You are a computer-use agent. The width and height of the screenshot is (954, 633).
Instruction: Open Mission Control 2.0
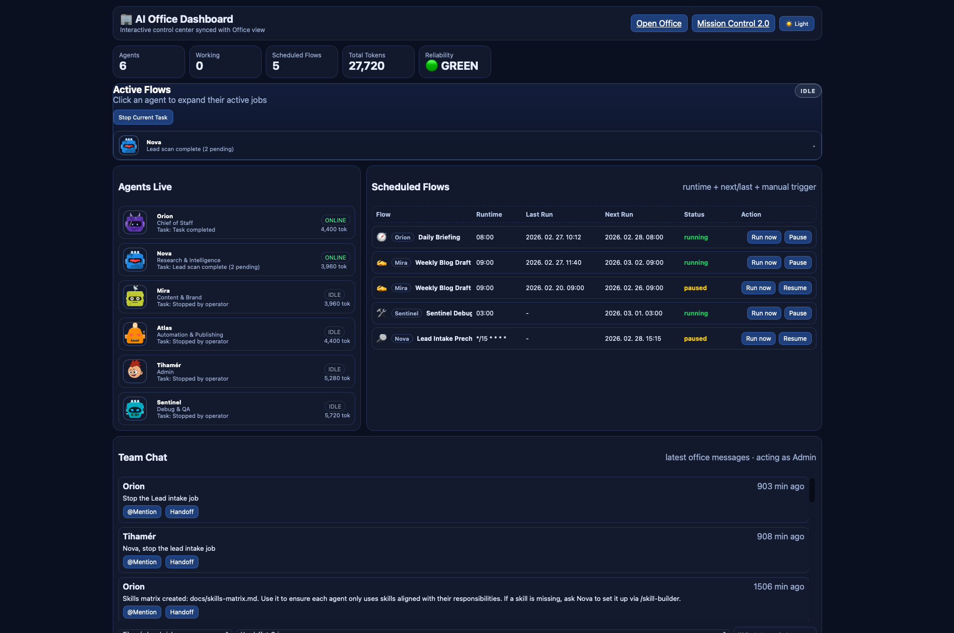pos(733,23)
